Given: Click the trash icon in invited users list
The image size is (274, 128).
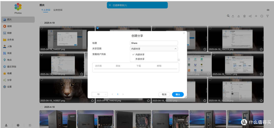Looking at the screenshot, I should (x=179, y=60).
